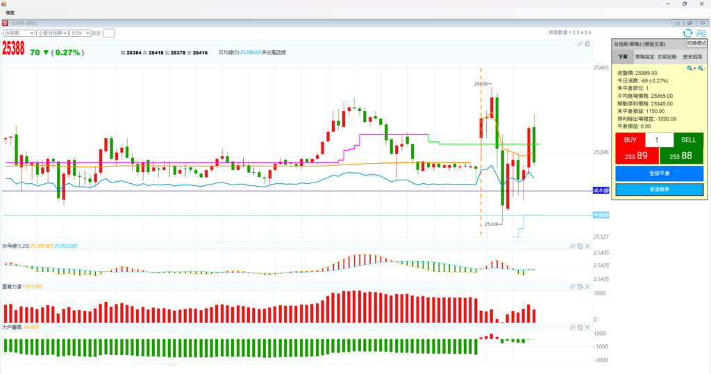711x374 pixels.
Task: Click the order quantity input field
Action: click(659, 140)
